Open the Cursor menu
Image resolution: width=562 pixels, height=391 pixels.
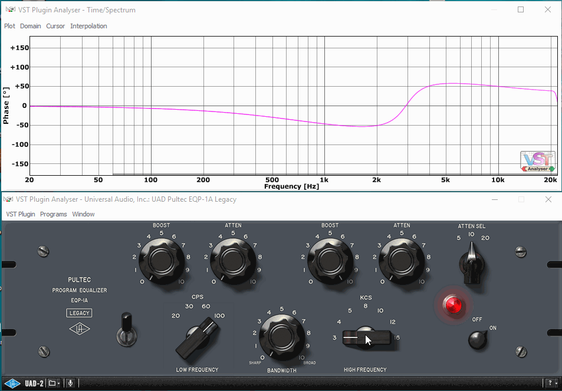pyautogui.click(x=55, y=26)
